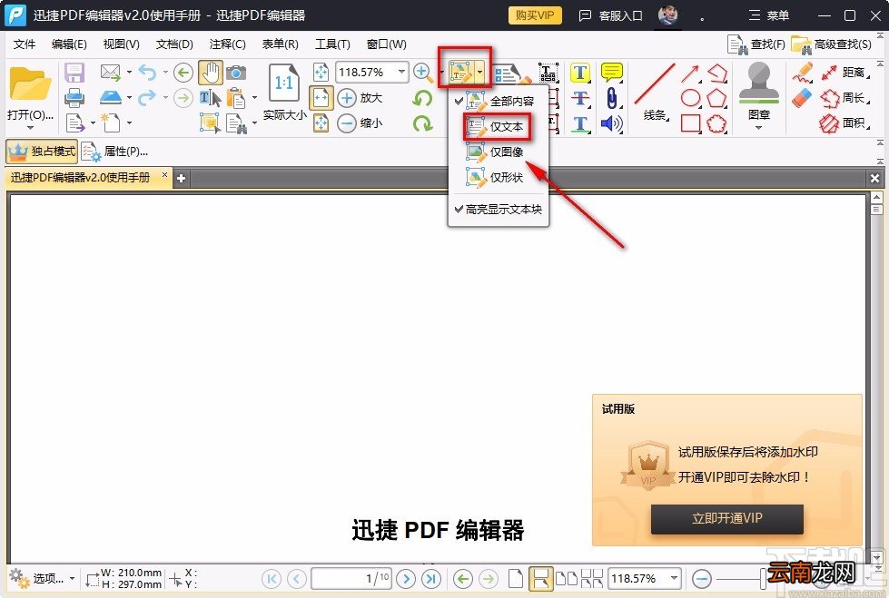This screenshot has height=598, width=889.
Task: Select continuous single page layout in status bar
Action: (540, 579)
